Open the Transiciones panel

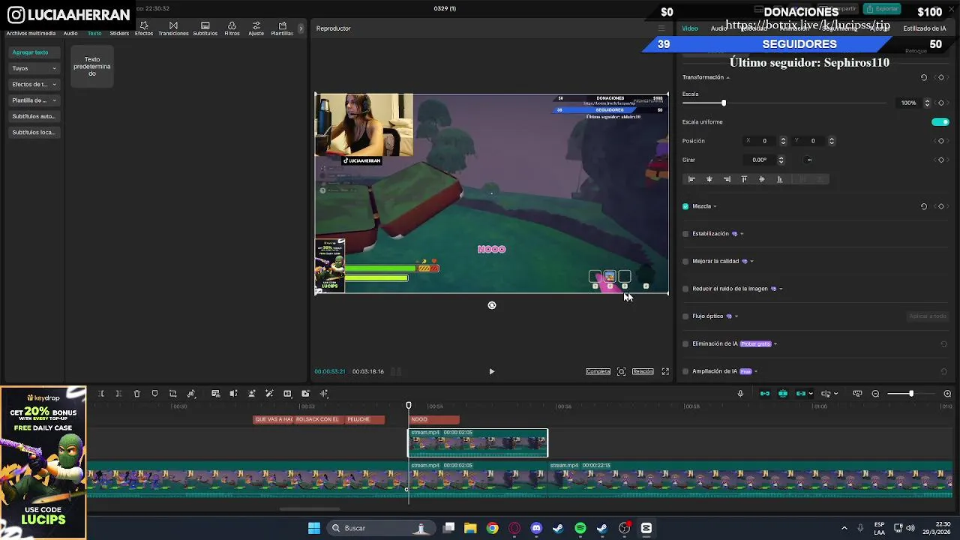173,29
